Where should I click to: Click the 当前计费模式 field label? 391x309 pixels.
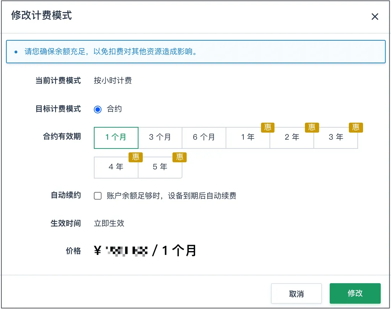[58, 80]
